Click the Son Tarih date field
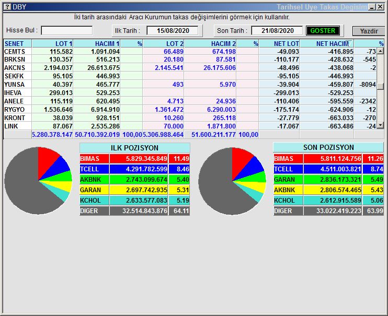This screenshot has height=316, width=388. tap(277, 31)
